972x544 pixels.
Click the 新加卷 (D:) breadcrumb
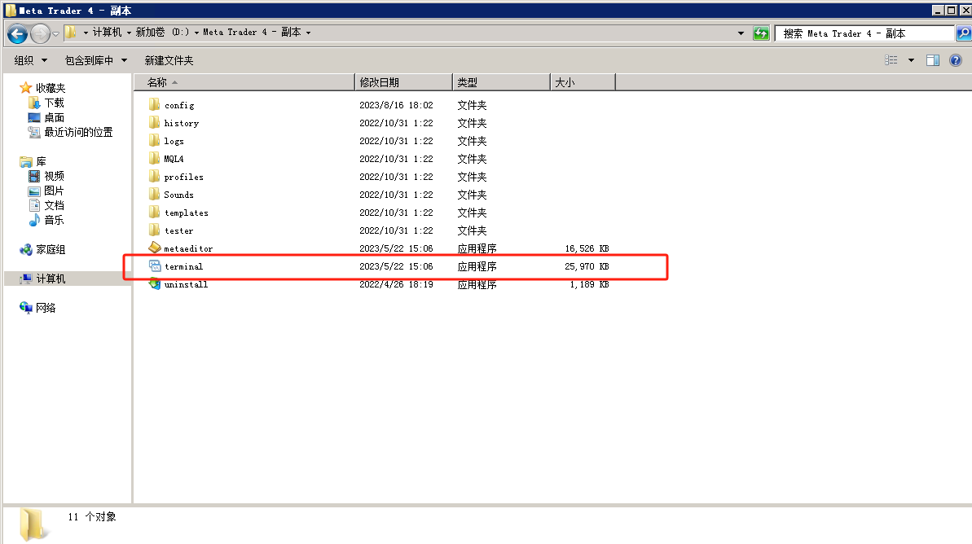point(162,33)
